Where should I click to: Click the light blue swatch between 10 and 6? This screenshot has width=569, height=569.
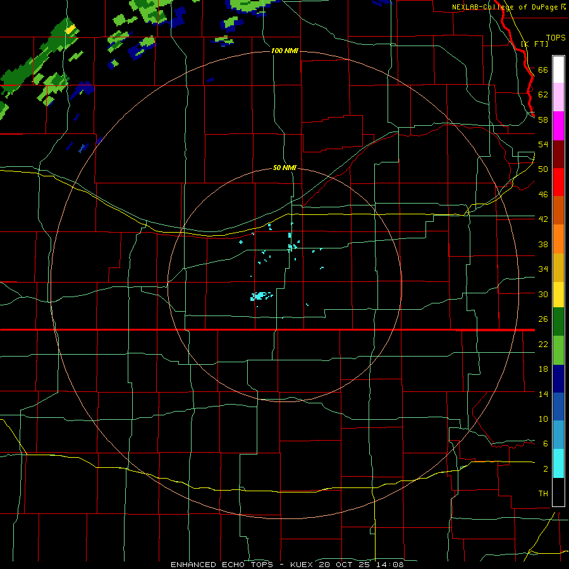(558, 435)
